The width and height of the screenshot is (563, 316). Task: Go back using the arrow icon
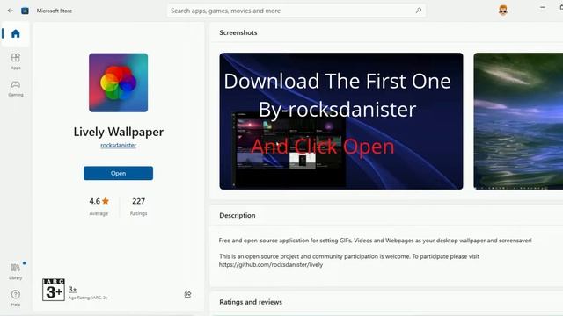point(10,11)
